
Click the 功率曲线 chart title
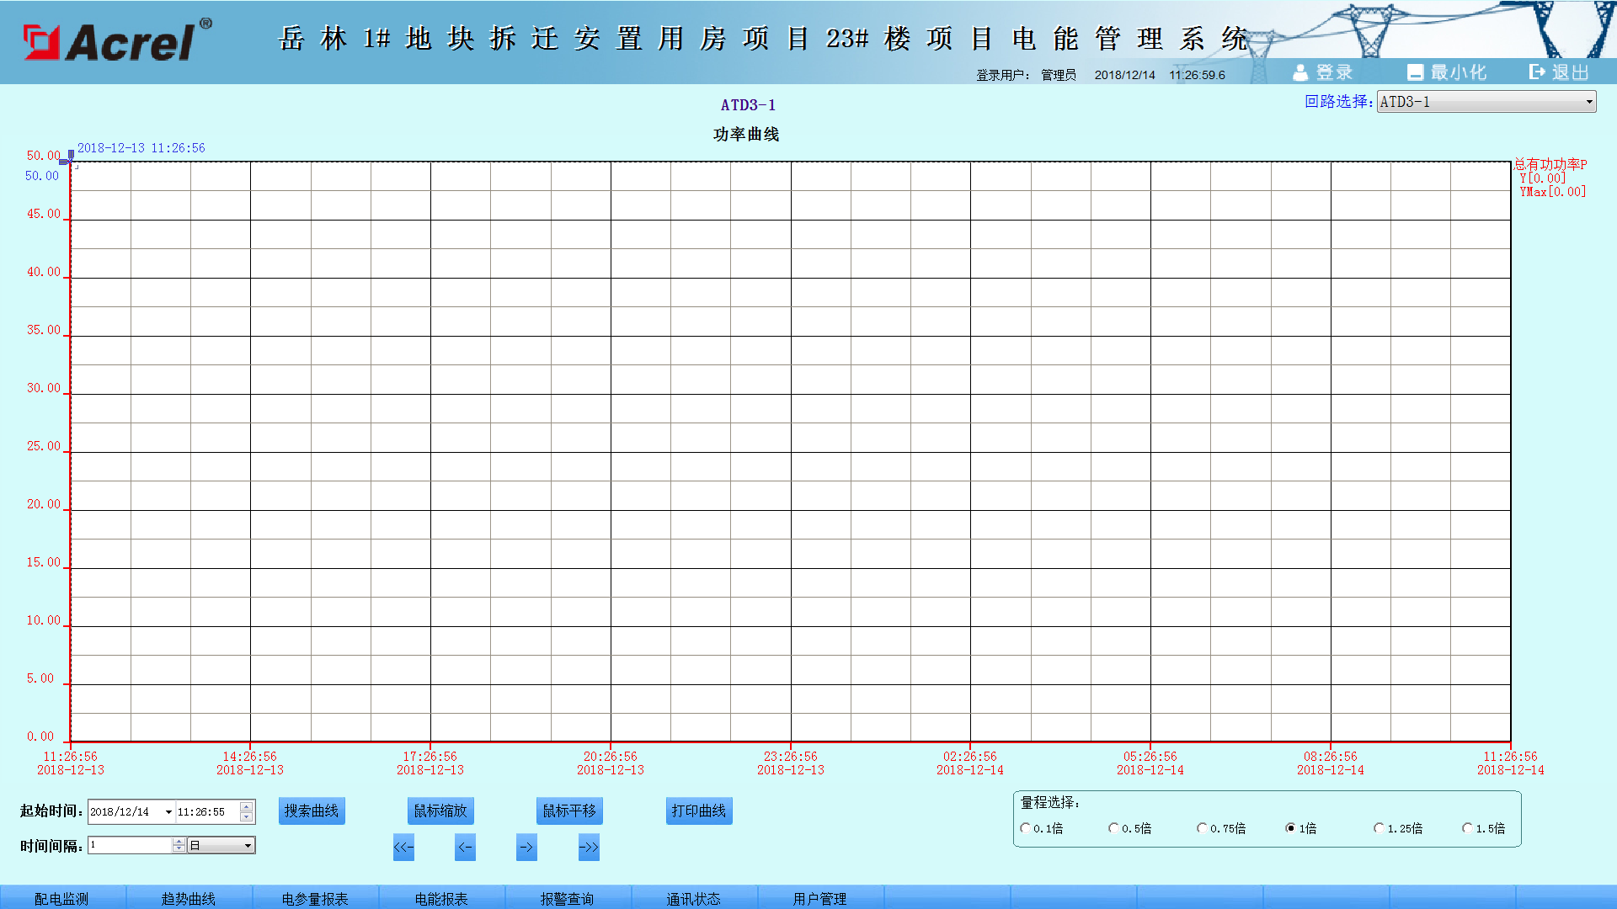(x=746, y=135)
